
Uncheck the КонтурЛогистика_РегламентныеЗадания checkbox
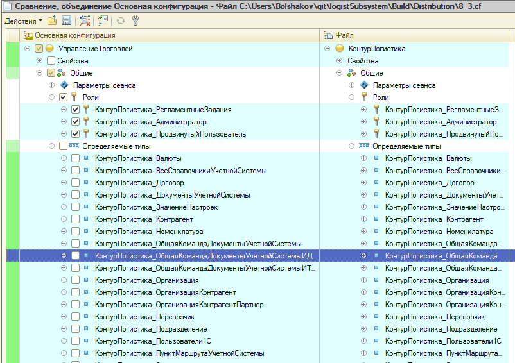[x=76, y=110]
